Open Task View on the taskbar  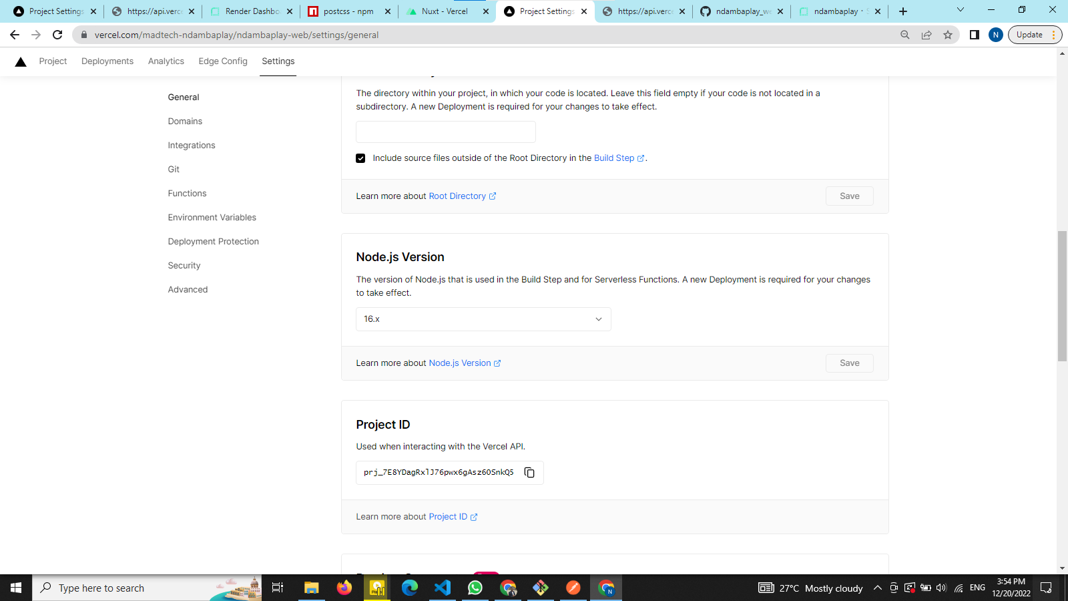(x=278, y=588)
